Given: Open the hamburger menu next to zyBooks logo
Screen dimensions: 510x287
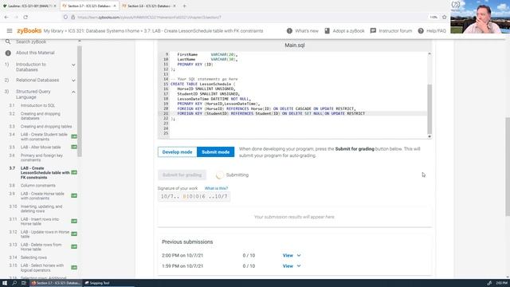Looking at the screenshot, I should pos(10,30).
